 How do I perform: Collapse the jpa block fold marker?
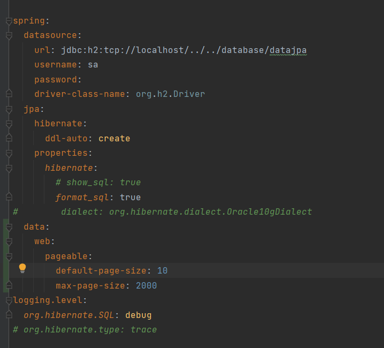tap(9, 109)
